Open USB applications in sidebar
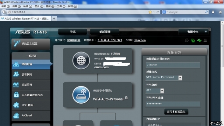The width and height of the screenshot is (224, 126). pos(31,105)
